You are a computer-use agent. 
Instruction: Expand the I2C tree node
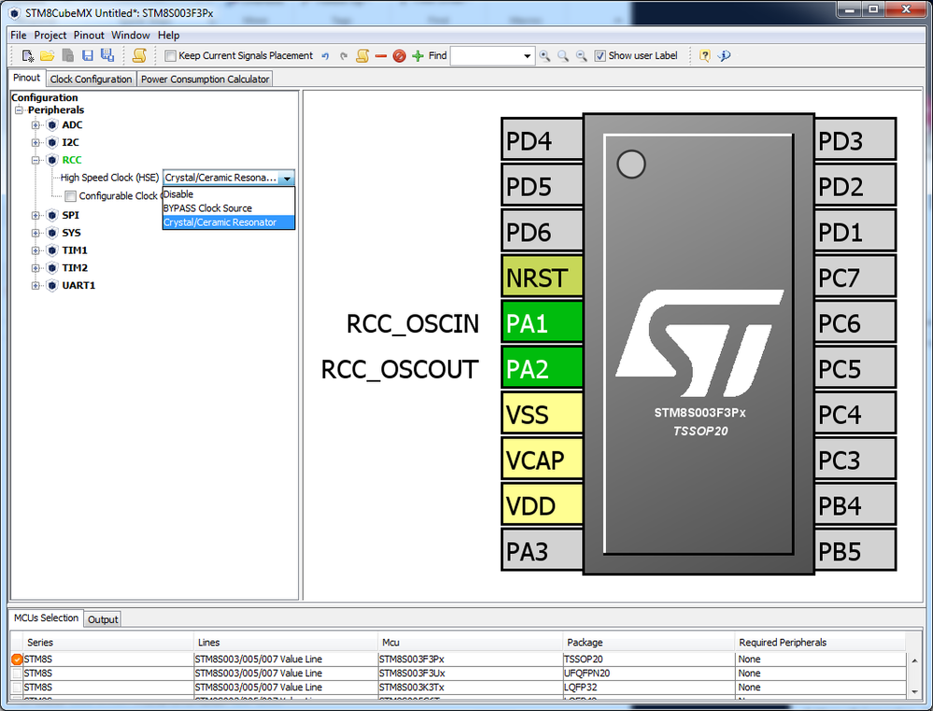click(x=35, y=142)
